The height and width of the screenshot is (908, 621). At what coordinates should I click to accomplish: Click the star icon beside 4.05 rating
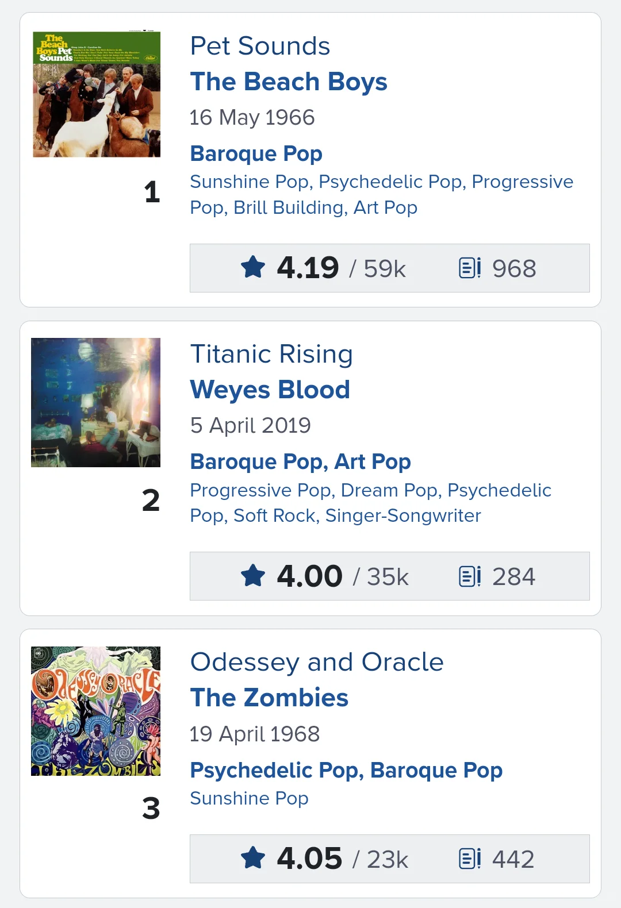point(253,859)
